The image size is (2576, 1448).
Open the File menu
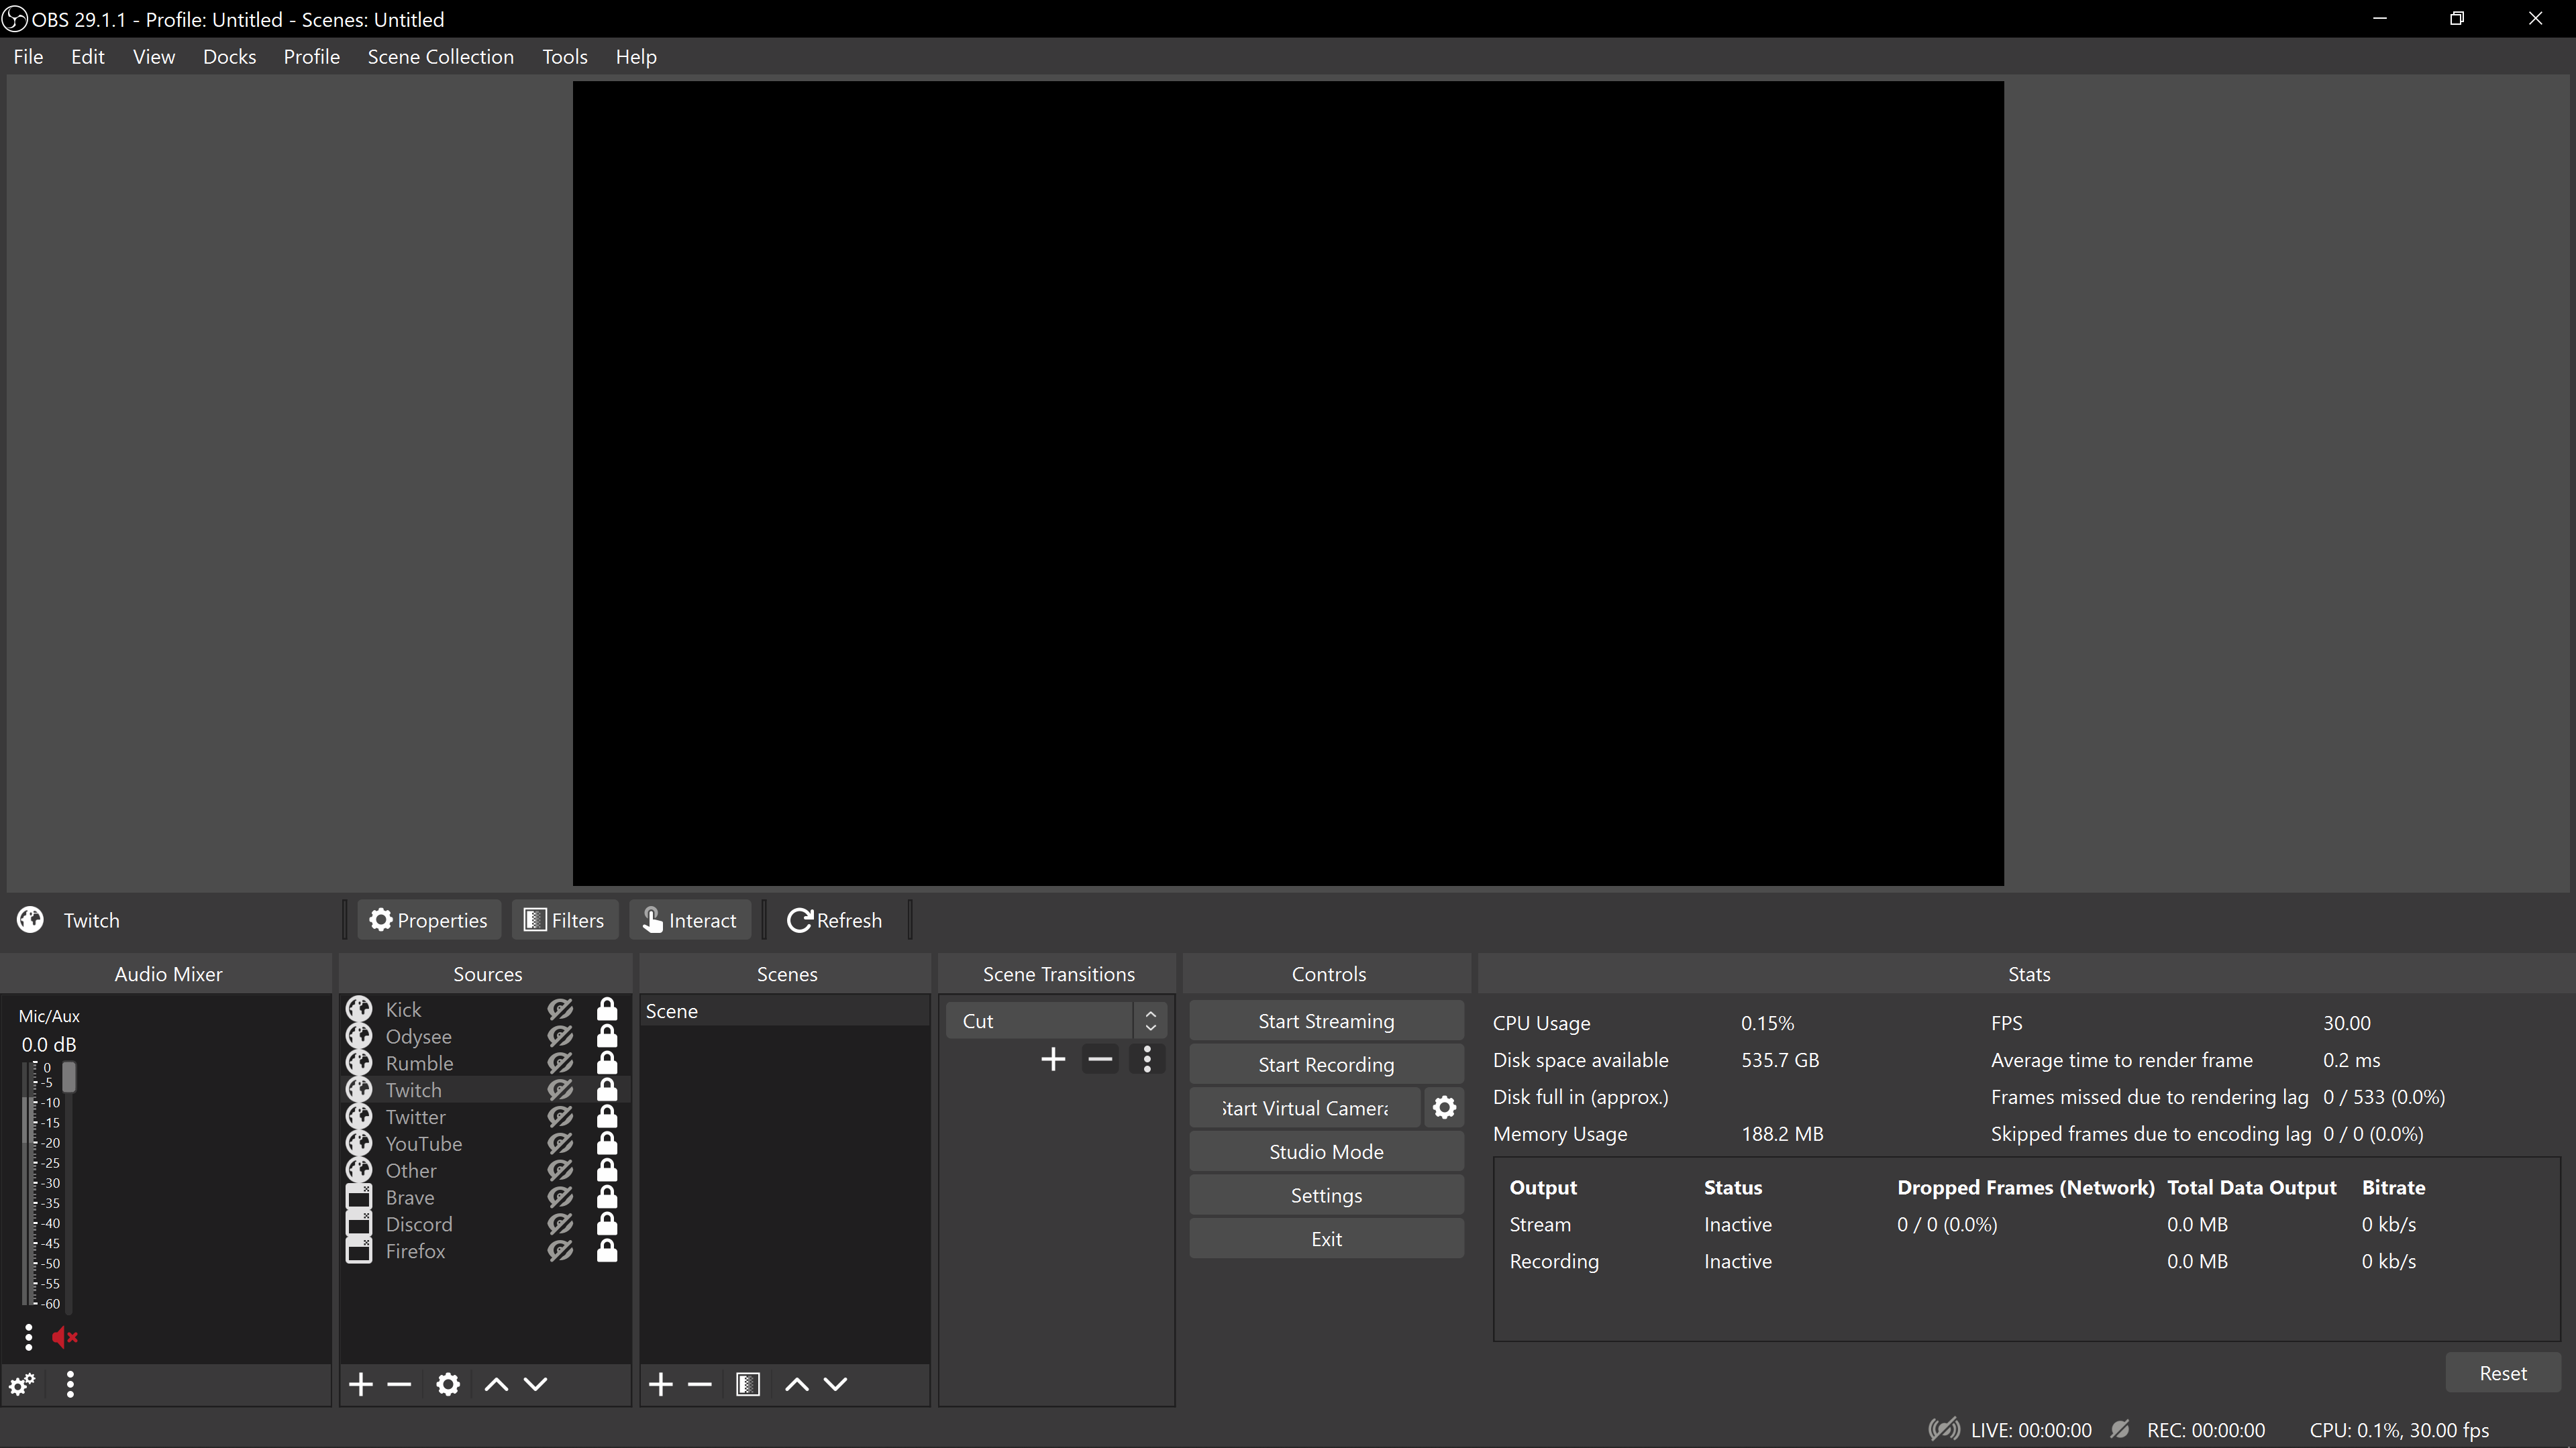(28, 57)
